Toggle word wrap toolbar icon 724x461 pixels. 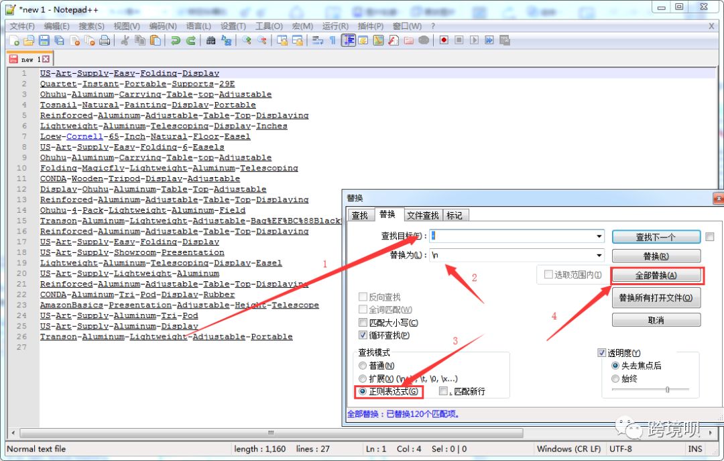tap(318, 41)
